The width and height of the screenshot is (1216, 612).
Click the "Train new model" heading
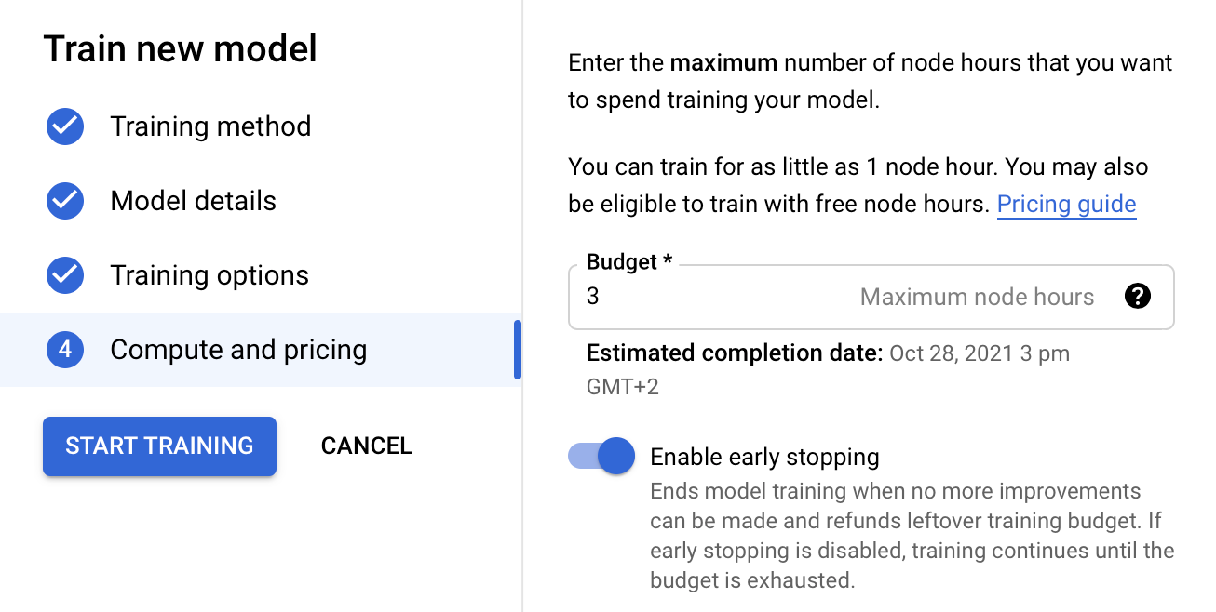(181, 49)
